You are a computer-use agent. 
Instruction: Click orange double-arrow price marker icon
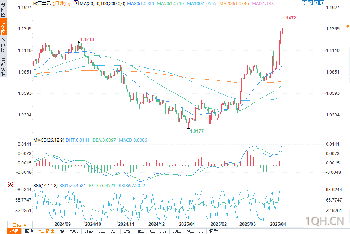point(347,27)
